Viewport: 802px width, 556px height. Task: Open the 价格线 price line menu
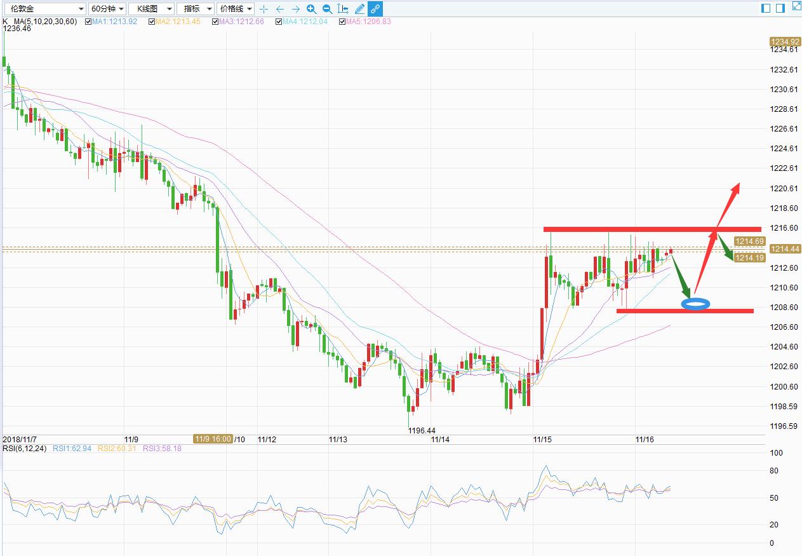click(x=236, y=9)
